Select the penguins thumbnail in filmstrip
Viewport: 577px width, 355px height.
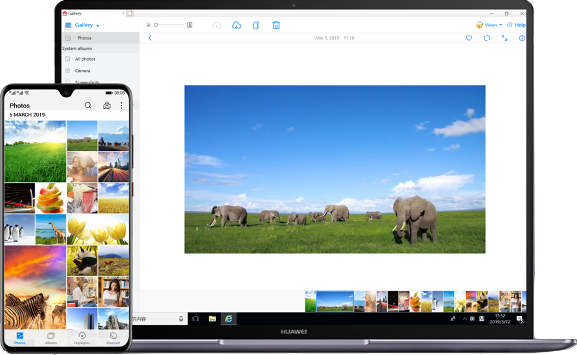pos(438,302)
